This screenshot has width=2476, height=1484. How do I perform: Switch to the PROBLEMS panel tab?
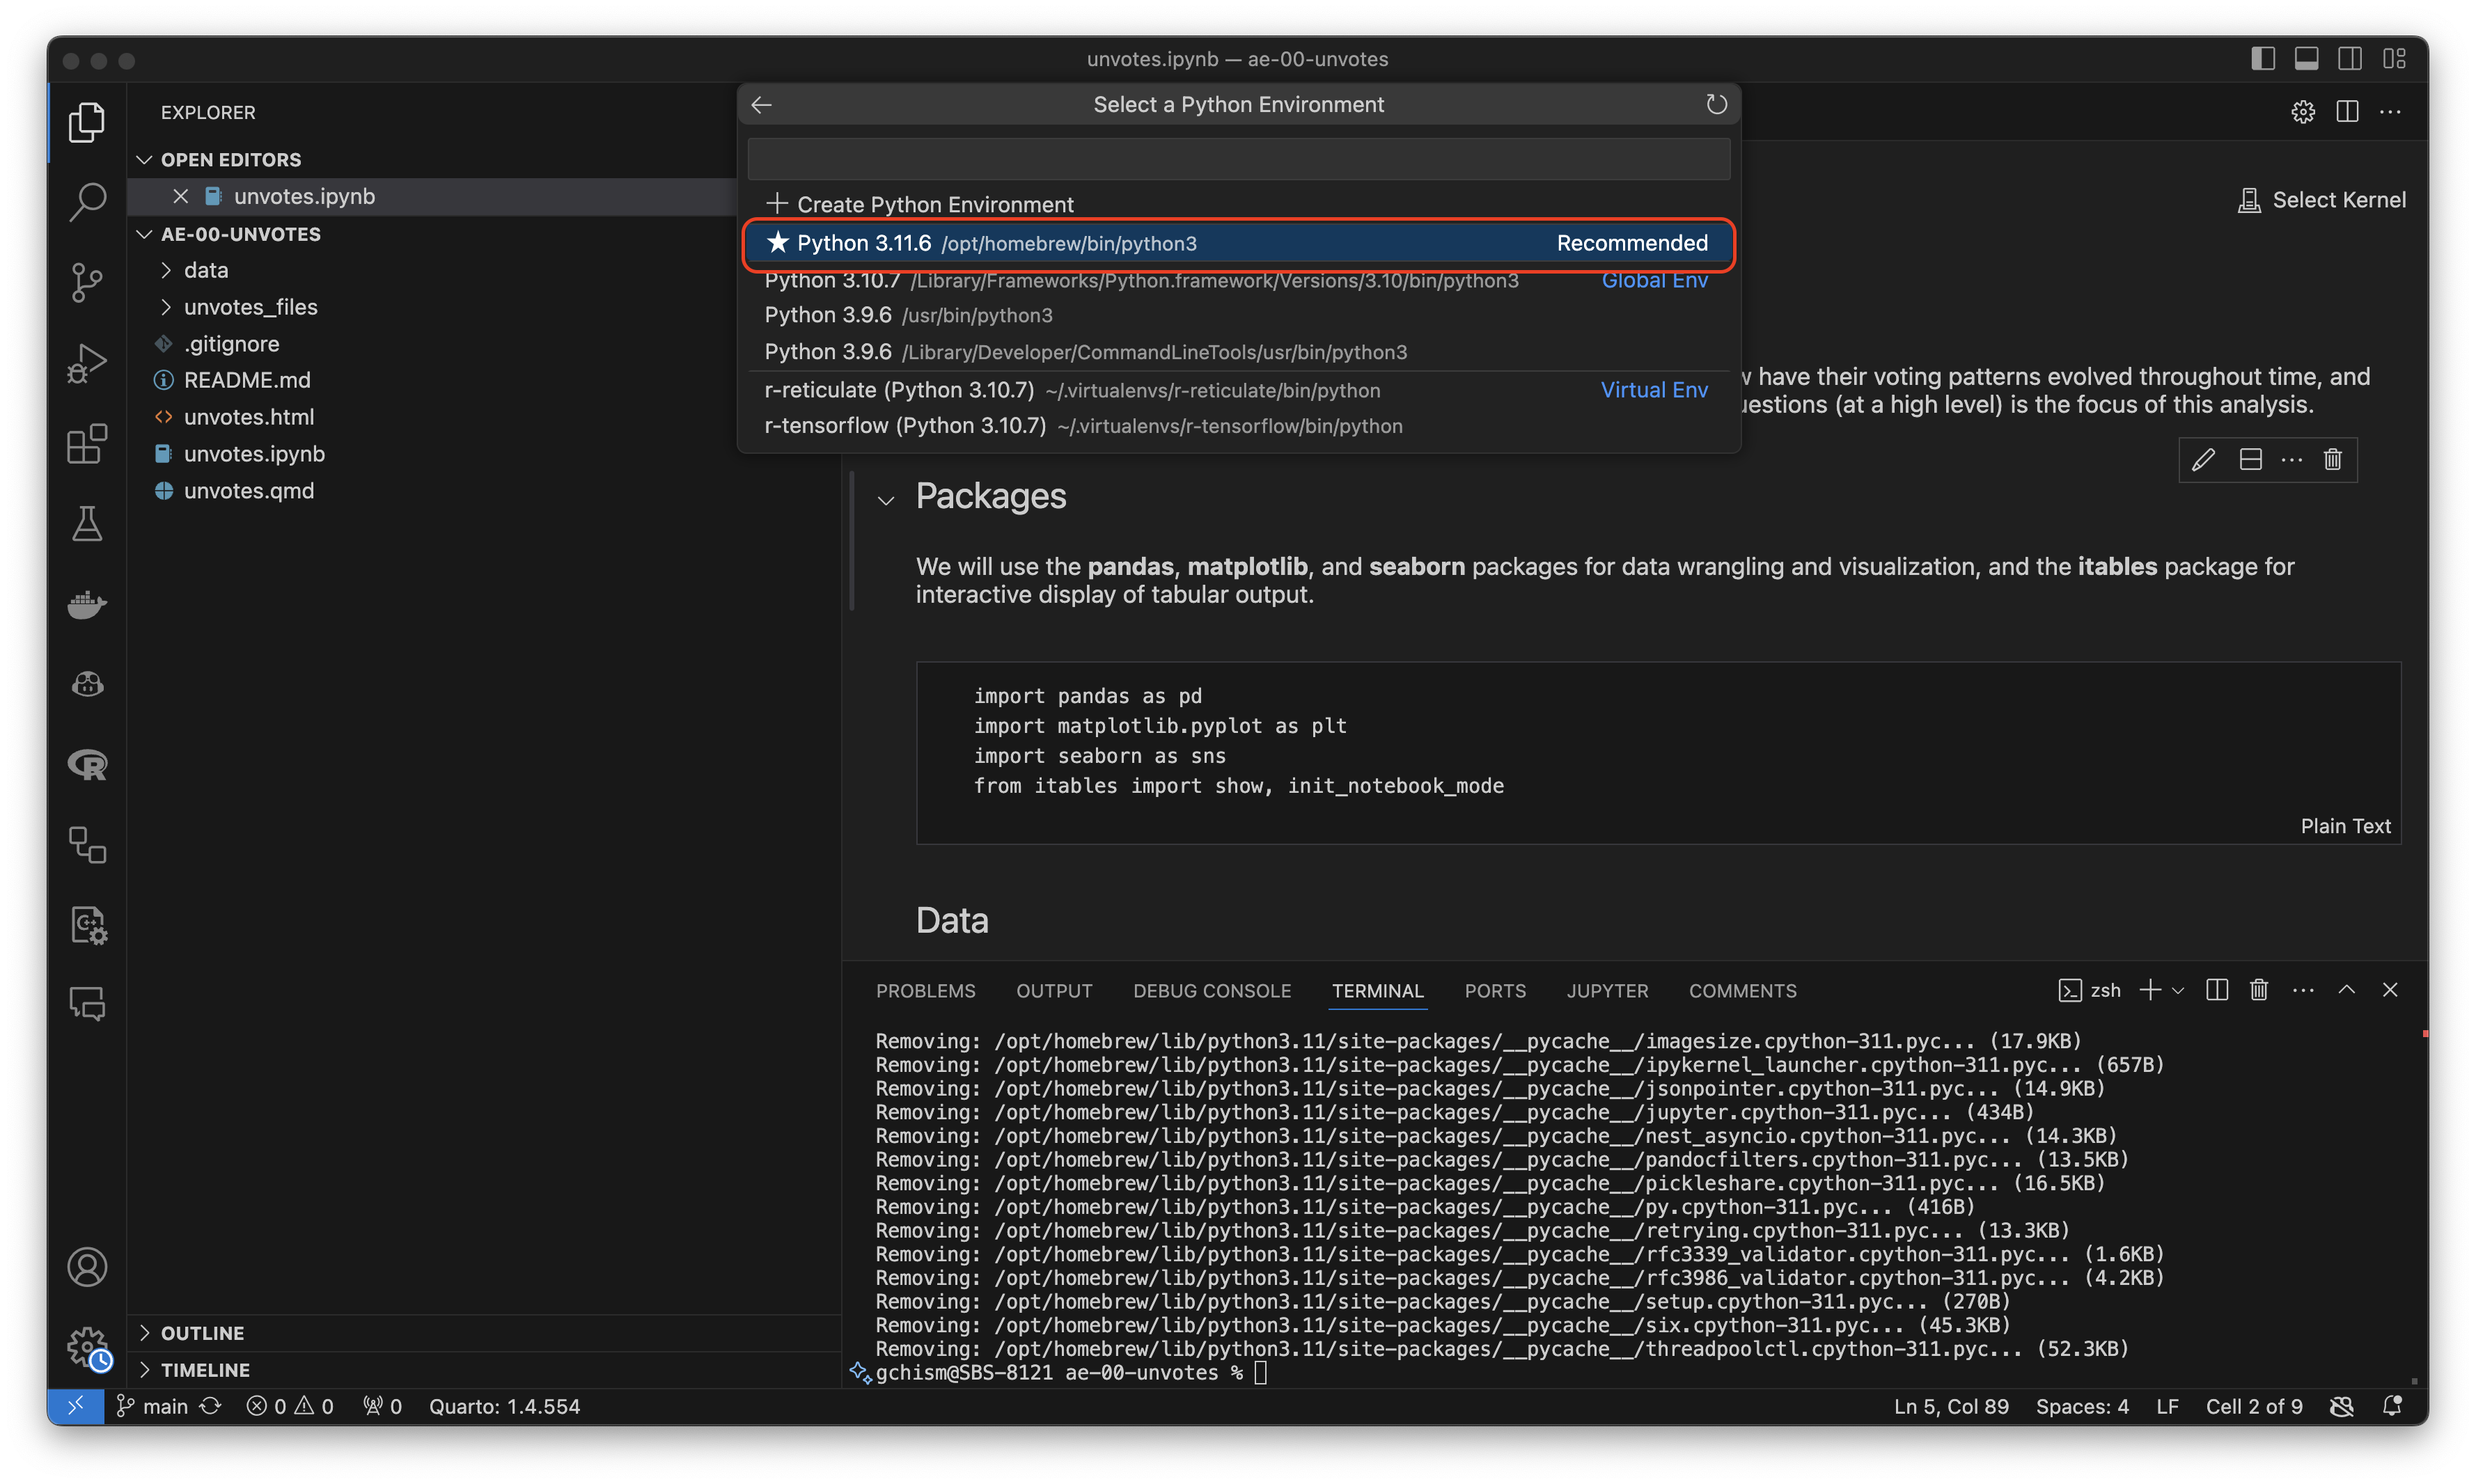[x=925, y=991]
